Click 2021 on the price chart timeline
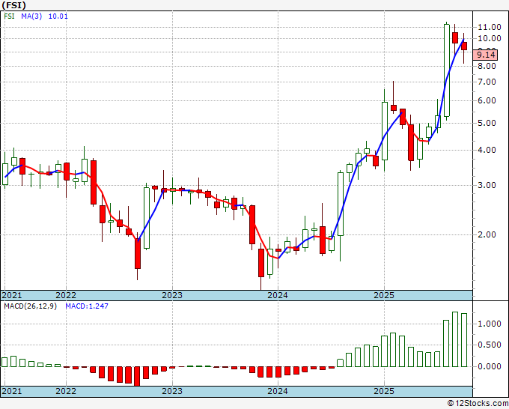The image size is (509, 409). tap(12, 295)
